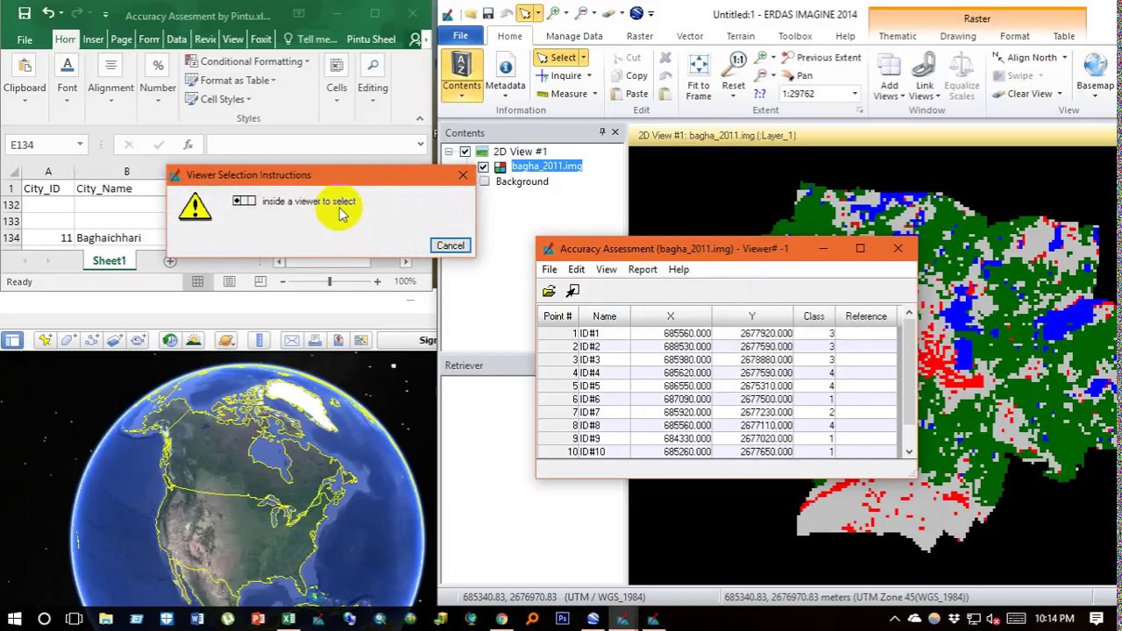Open Chrome from Windows taskbar
1122x631 pixels.
click(501, 619)
